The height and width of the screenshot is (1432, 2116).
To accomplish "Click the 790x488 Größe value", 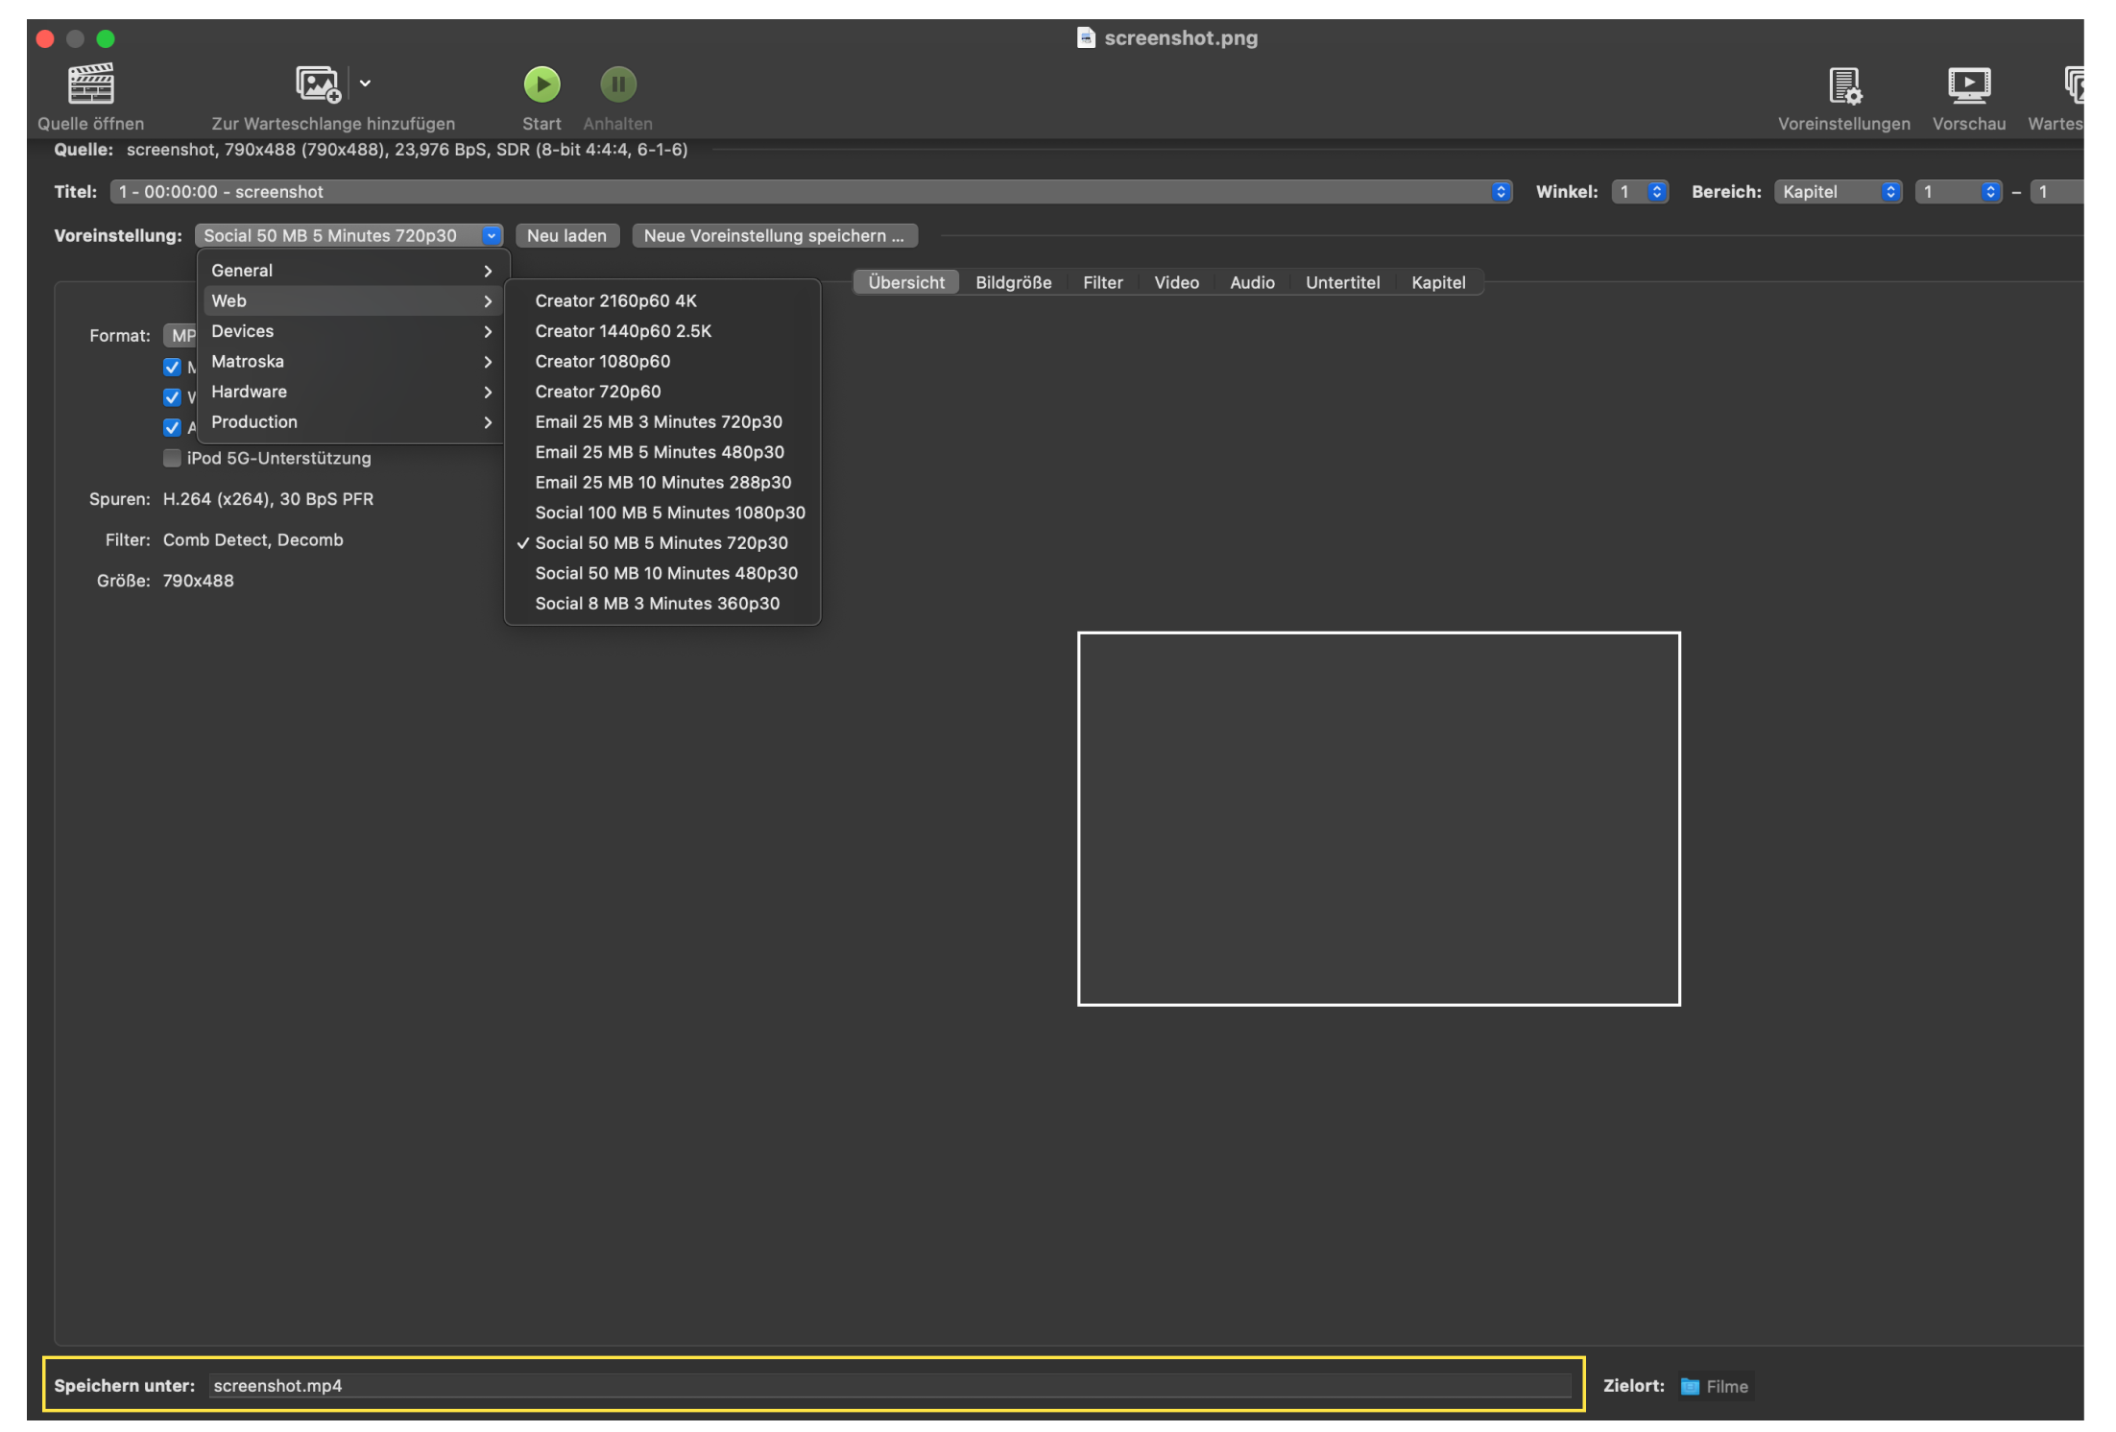I will 198,581.
